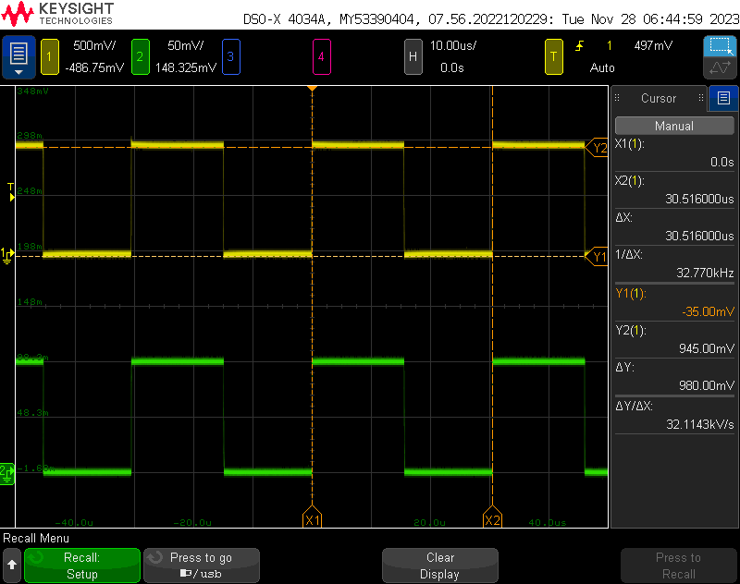Click the back up-arrow softkey
740x584 pixels.
(x=12, y=566)
